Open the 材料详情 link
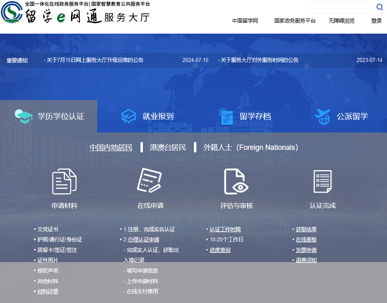 [48, 291]
